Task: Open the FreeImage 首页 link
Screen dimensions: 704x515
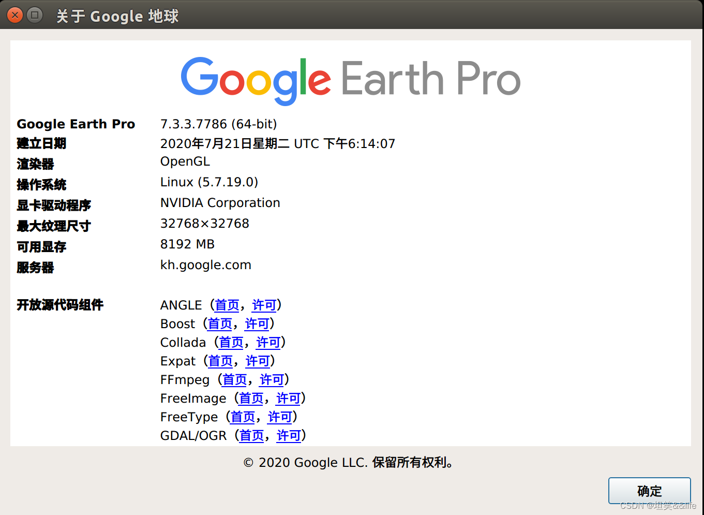Action: pos(251,399)
